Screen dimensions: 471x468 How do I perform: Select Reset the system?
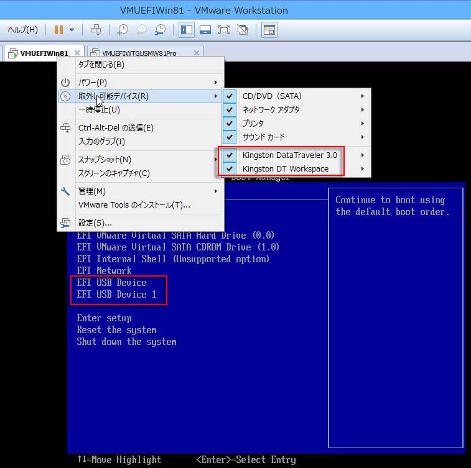116,330
